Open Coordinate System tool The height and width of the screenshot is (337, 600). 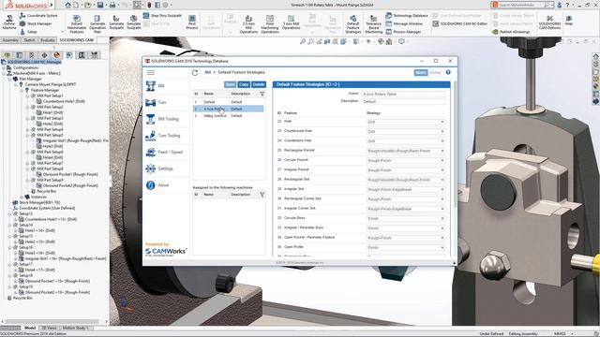[x=38, y=16]
